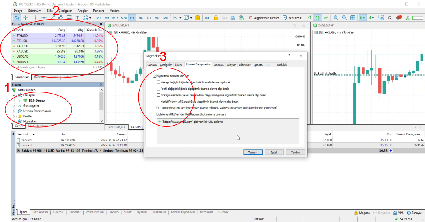This screenshot has height=222, width=425.
Task: Uncheck 'Algoritmik ticarete izin ver' checkbox
Action: coord(155,76)
